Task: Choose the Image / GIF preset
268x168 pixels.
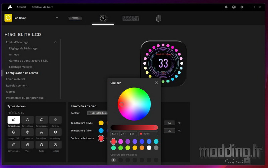Action: pos(14,132)
